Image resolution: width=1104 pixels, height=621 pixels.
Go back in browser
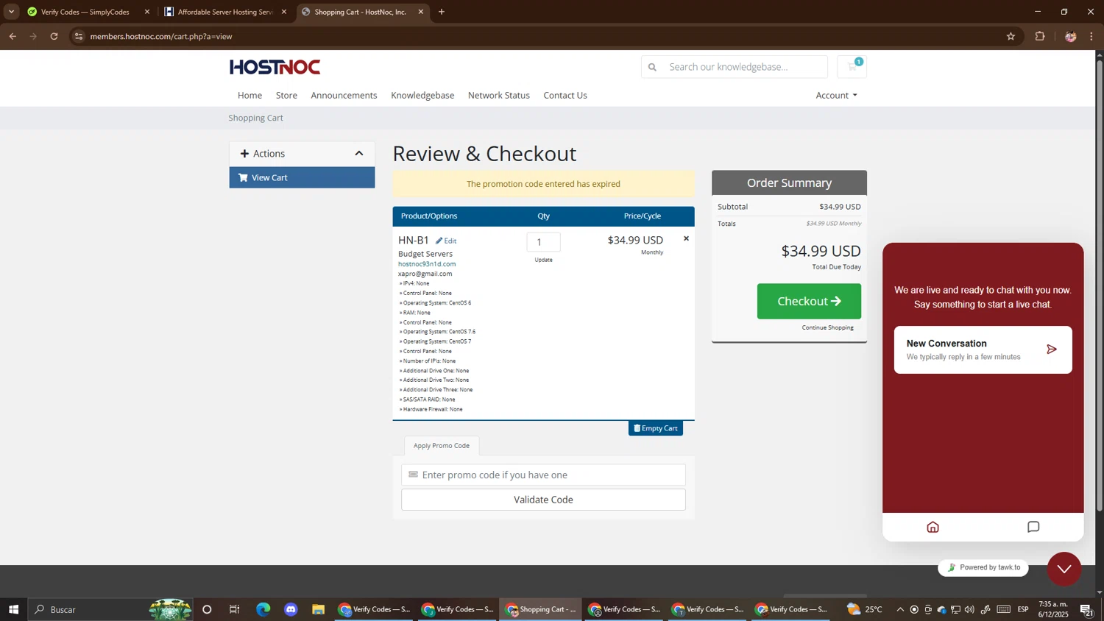13,36
